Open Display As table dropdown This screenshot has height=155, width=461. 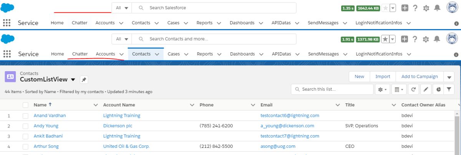click(399, 89)
